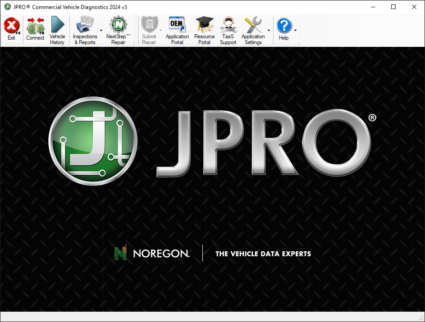Image resolution: width=425 pixels, height=322 pixels.
Task: Open the Resource Portal
Action: point(204,30)
